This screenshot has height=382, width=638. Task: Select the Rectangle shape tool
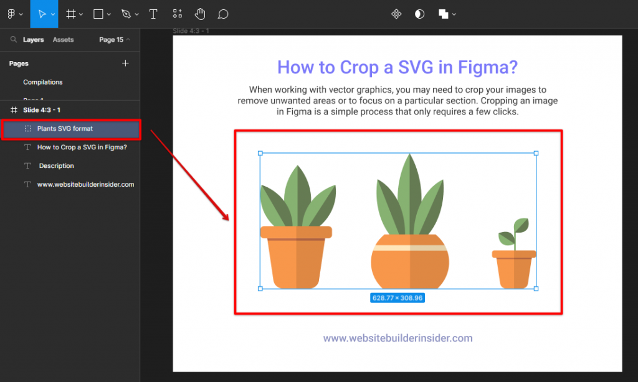pyautogui.click(x=98, y=14)
